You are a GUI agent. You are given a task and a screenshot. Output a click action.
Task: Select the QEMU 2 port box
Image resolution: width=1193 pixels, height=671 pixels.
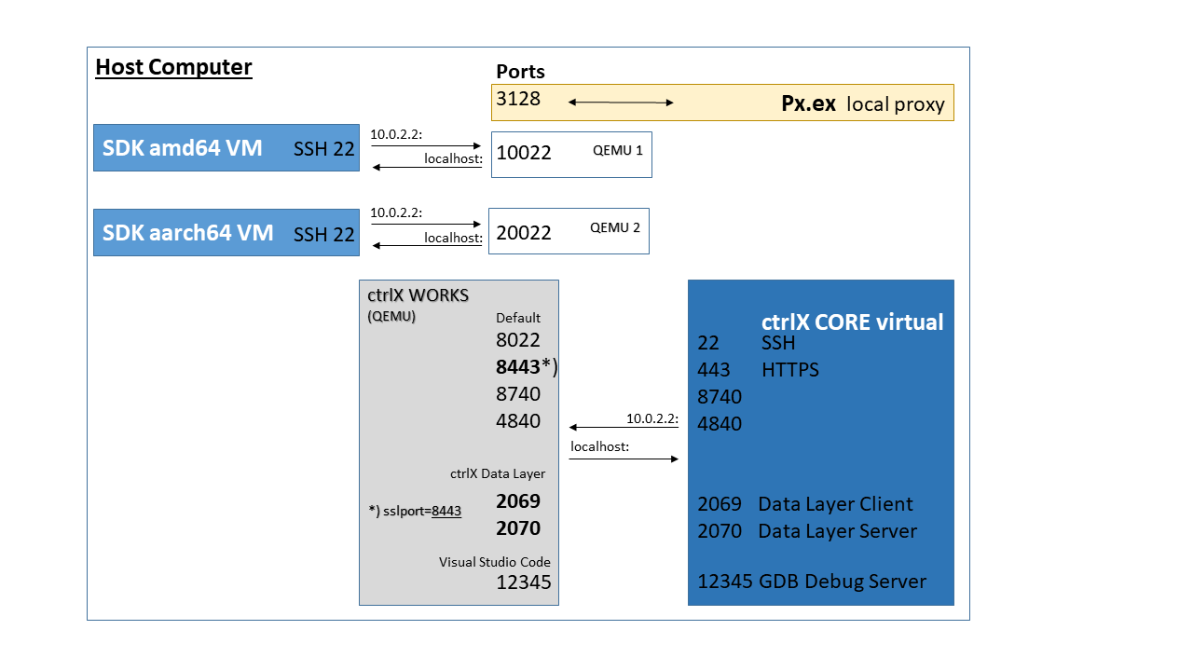click(x=569, y=230)
